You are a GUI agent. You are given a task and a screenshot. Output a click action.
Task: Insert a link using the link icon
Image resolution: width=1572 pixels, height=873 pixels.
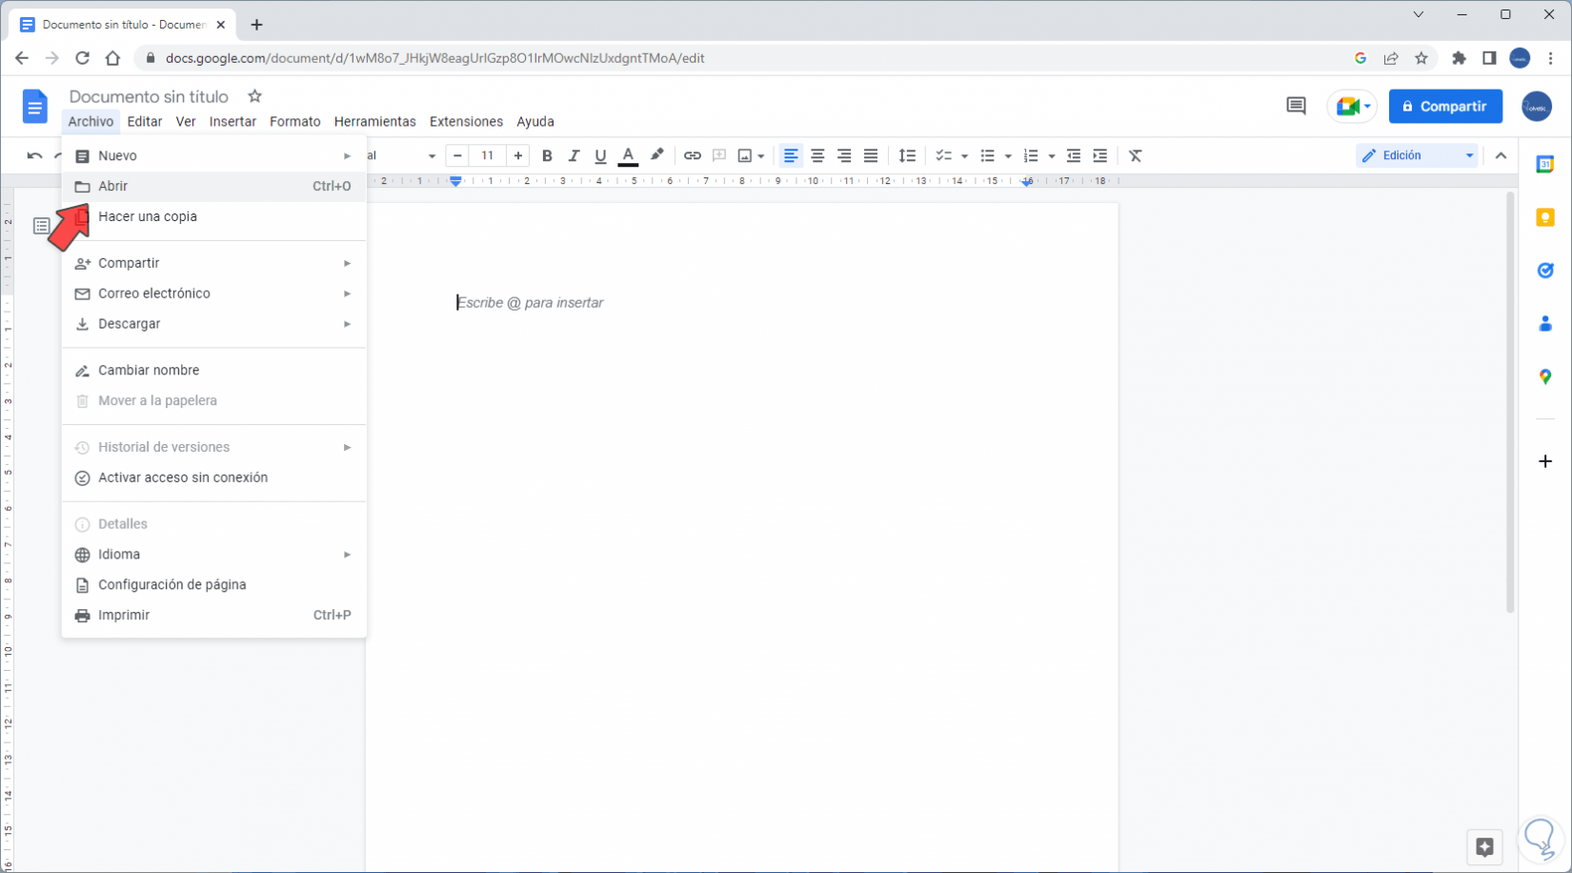pos(693,155)
